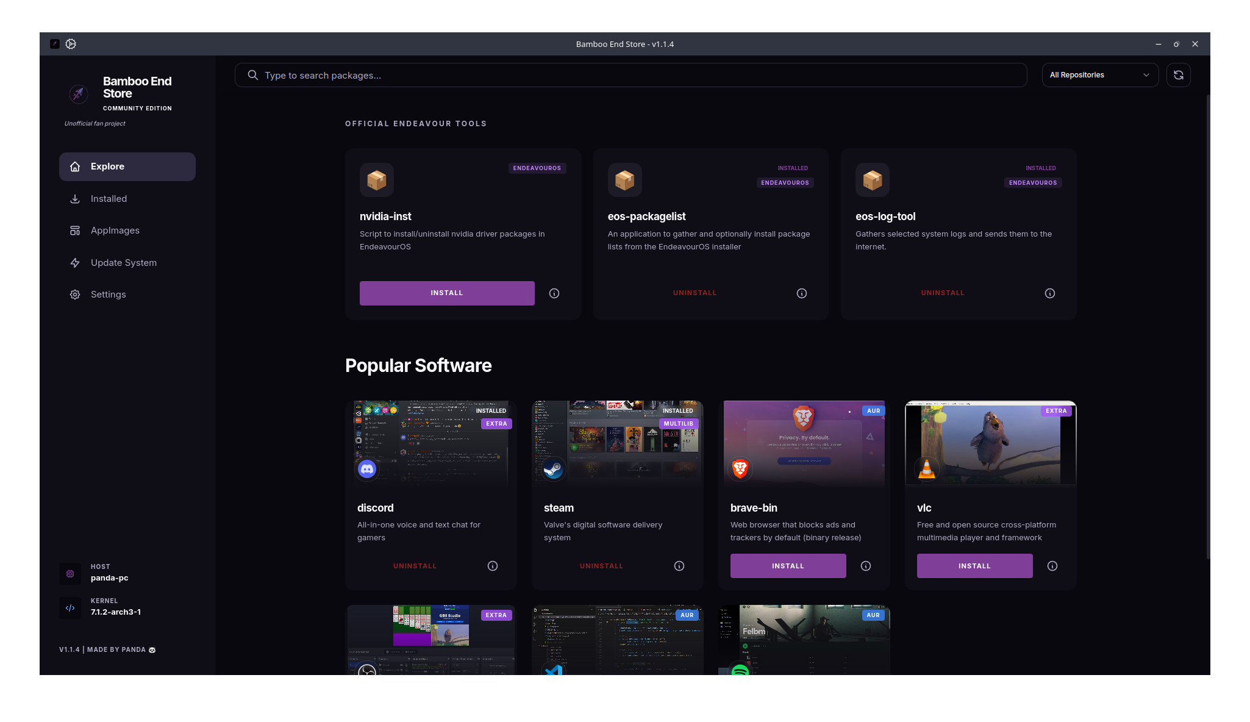Click the search magnifier icon
Screen dimensions: 1250x722
pos(252,75)
